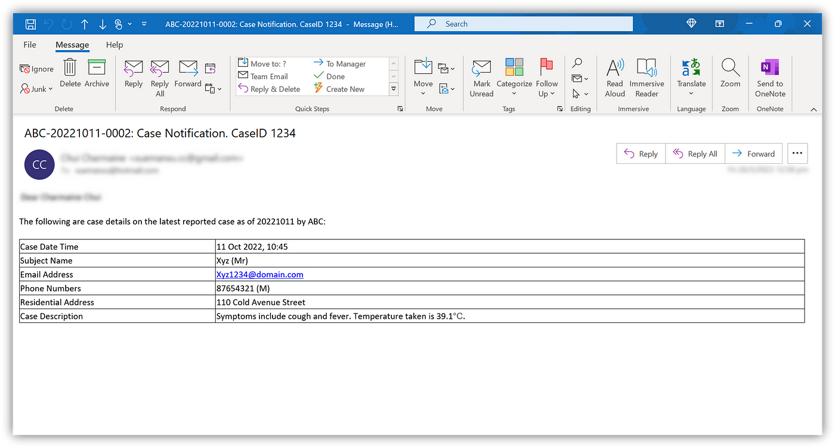Image resolution: width=835 pixels, height=448 pixels.
Task: Go to previous item with up arrow
Action: [x=85, y=24]
